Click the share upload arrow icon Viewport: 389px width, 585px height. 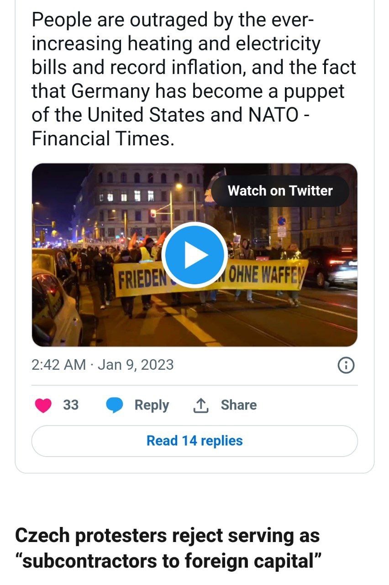point(201,405)
